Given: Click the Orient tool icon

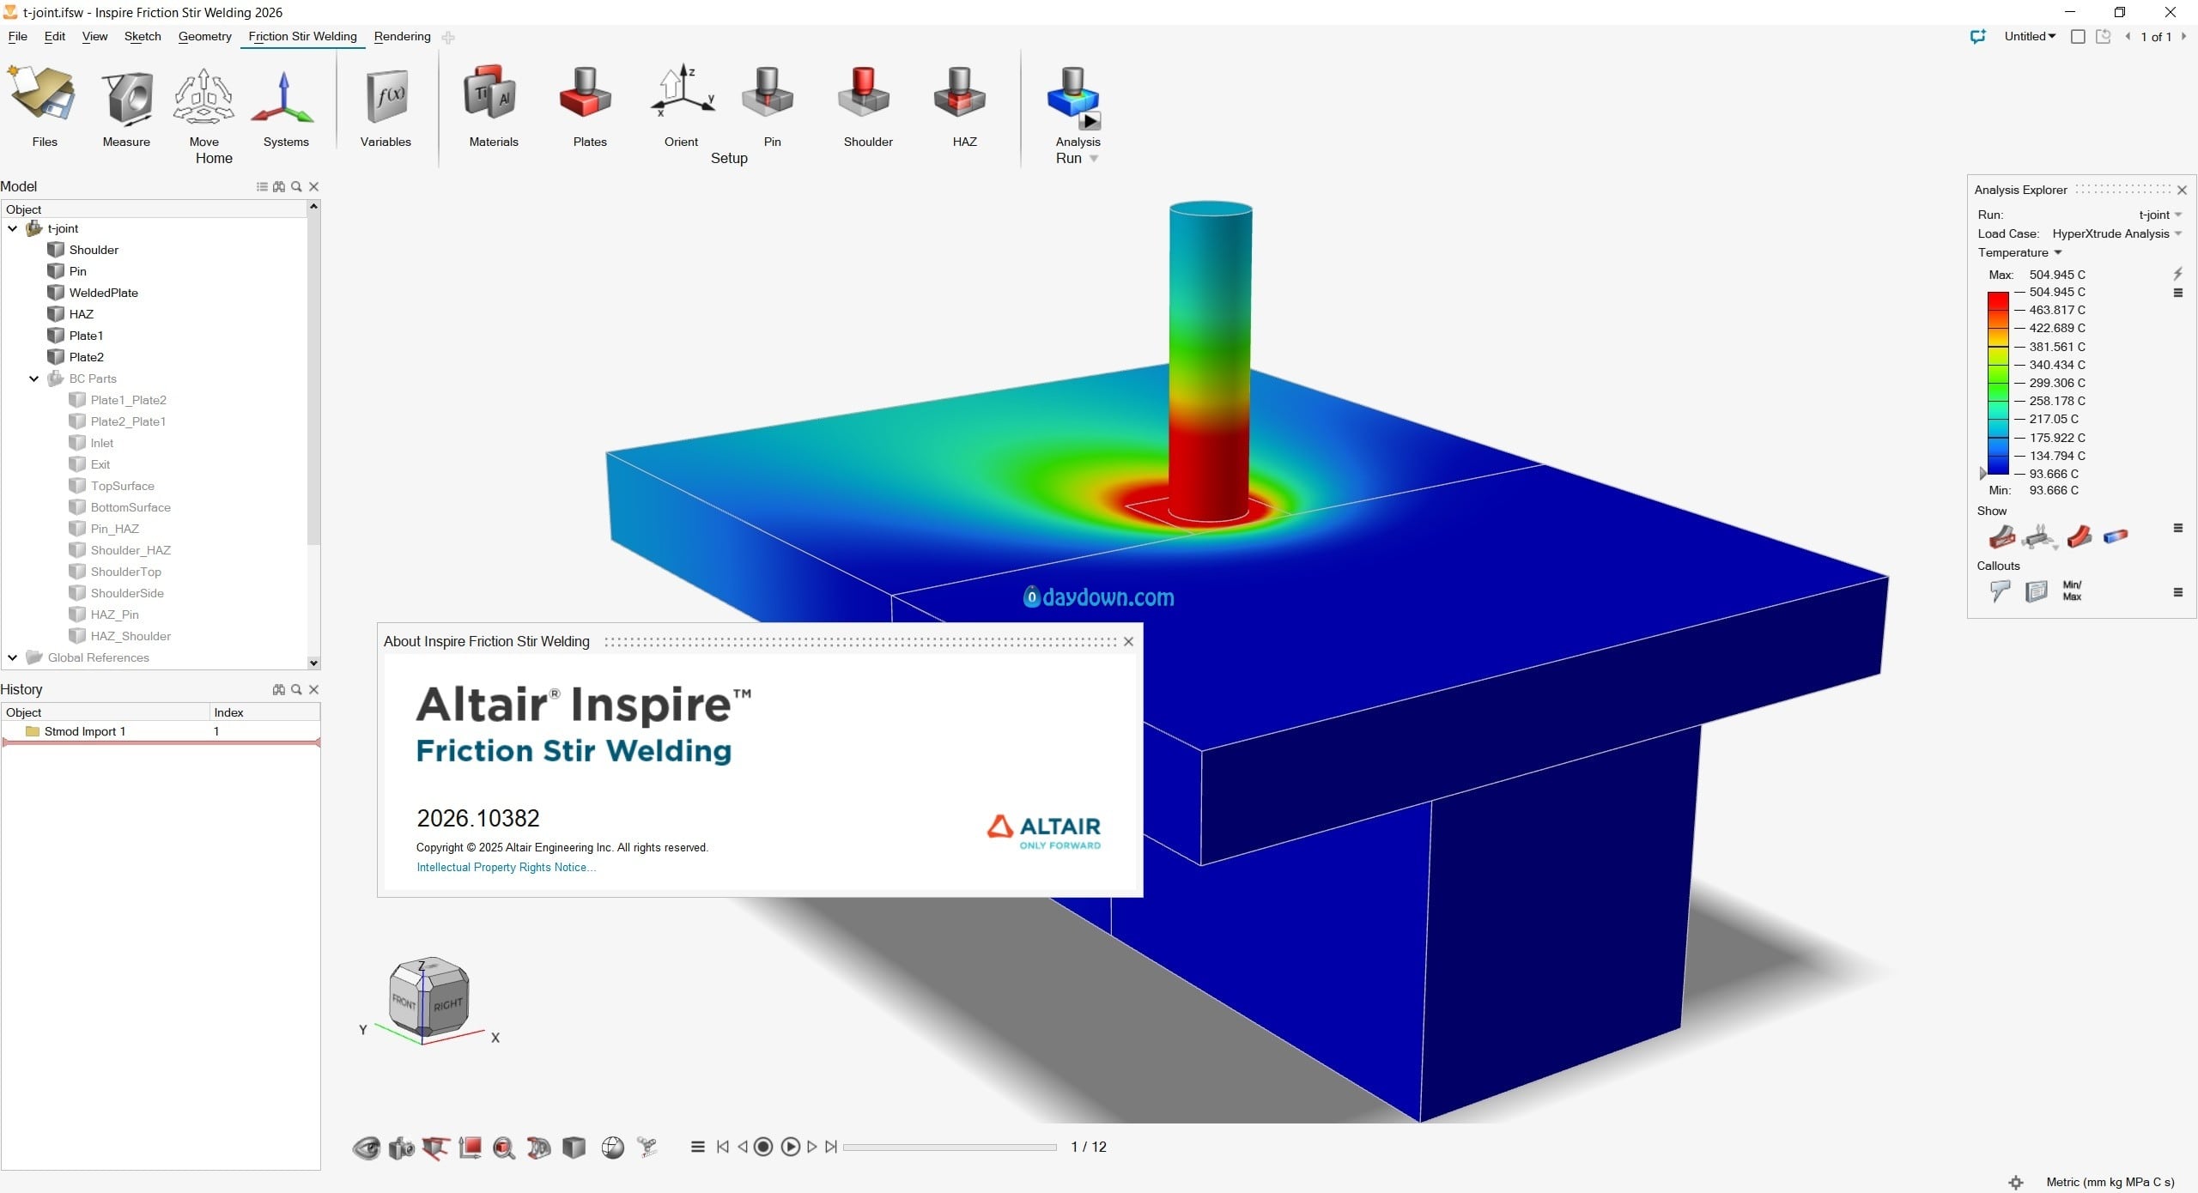Looking at the screenshot, I should point(681,96).
